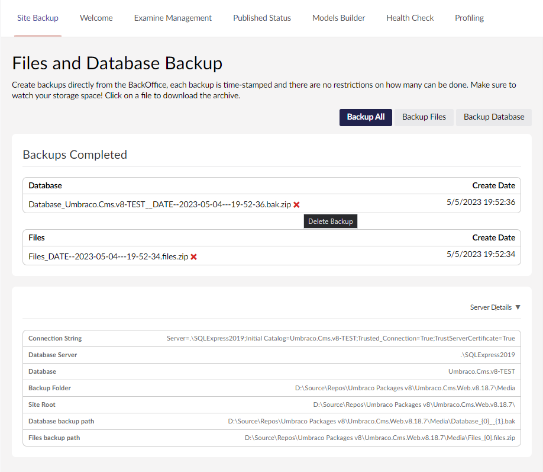Viewport: 543px width, 472px height.
Task: Download the Database .bak.zip backup file
Action: point(159,204)
